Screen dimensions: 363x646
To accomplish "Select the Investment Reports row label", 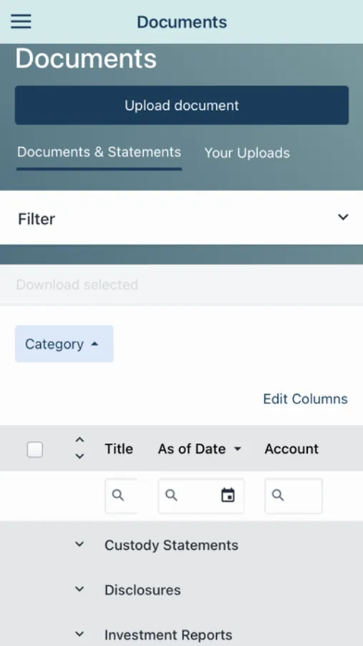I will tap(168, 635).
